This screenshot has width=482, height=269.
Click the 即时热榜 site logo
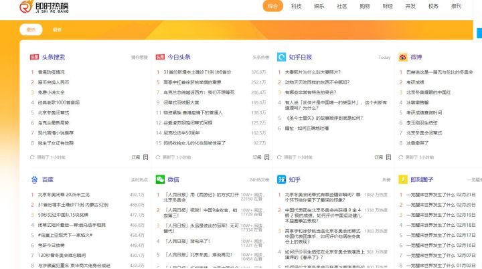click(x=44, y=7)
